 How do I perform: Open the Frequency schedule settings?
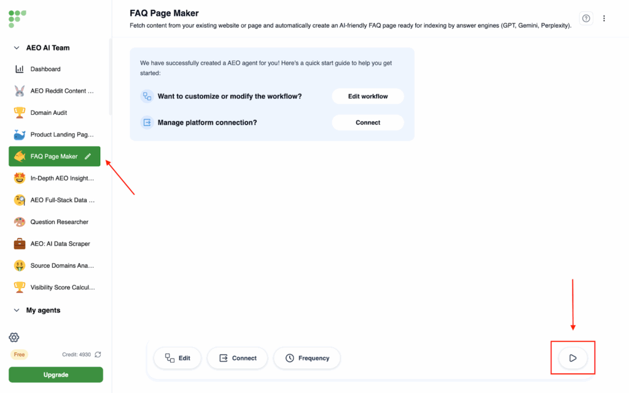(307, 358)
